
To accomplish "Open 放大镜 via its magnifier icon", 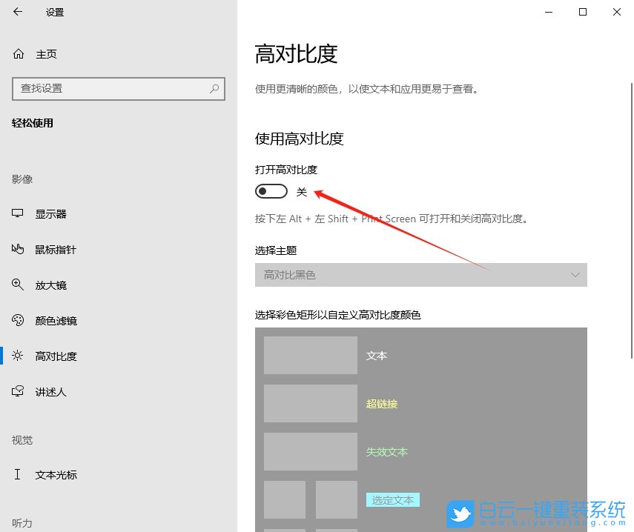I will click(x=18, y=285).
